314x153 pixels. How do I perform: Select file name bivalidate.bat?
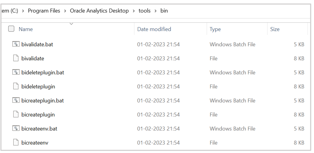click(x=37, y=44)
